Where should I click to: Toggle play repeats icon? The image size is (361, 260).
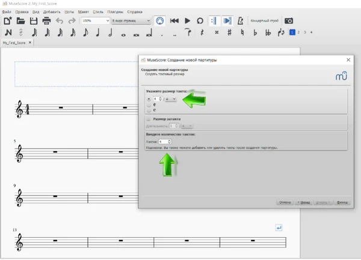(214, 20)
